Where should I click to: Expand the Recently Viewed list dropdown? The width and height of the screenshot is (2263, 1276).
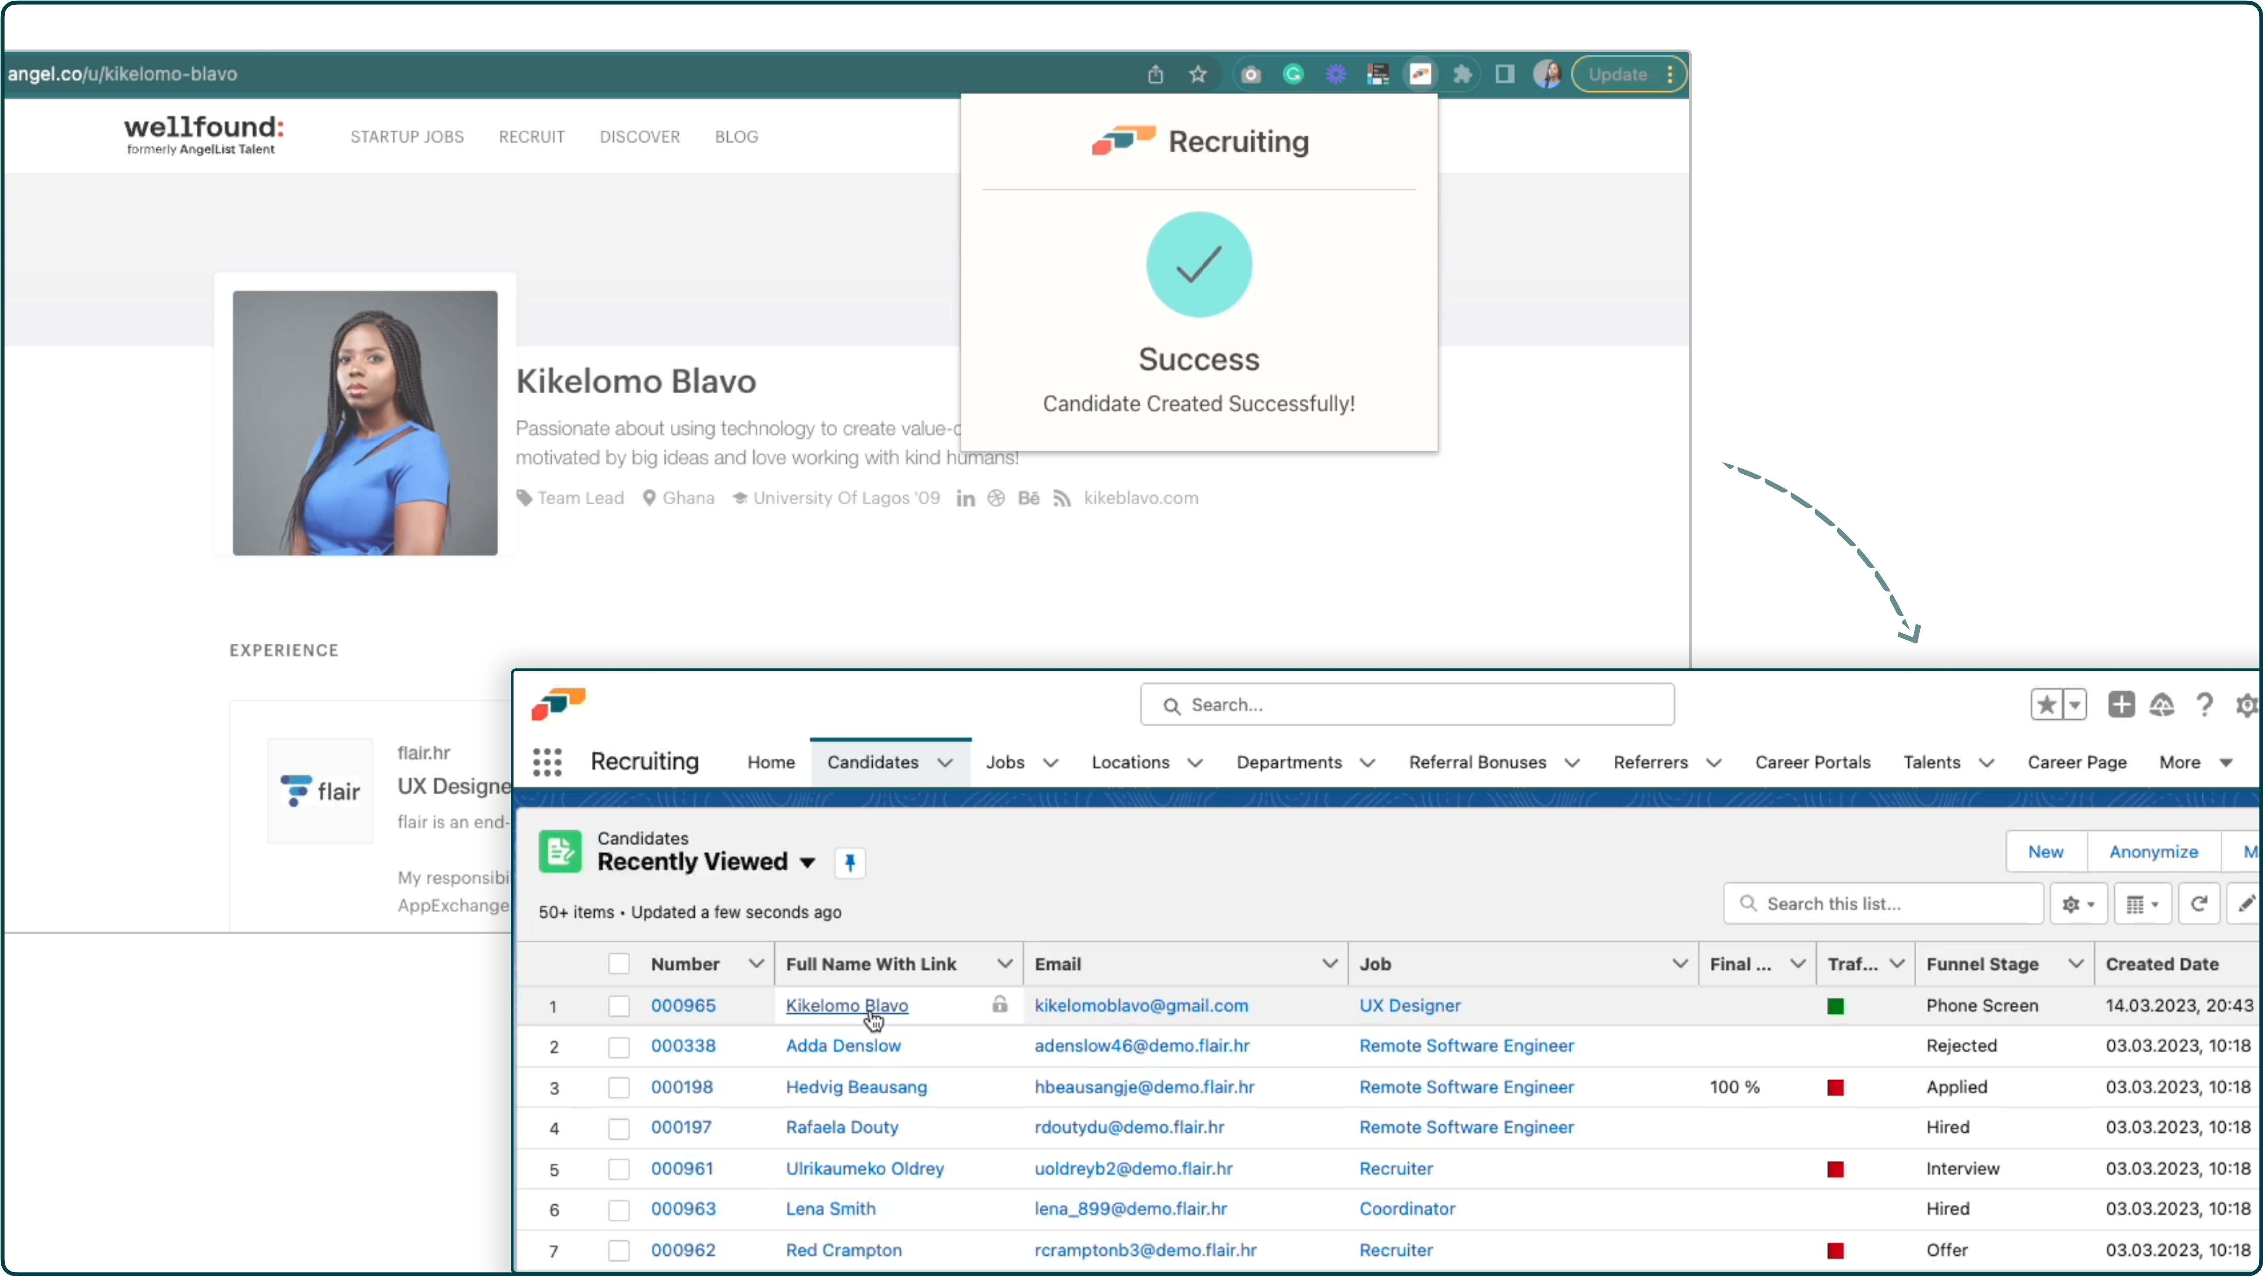pos(807,863)
